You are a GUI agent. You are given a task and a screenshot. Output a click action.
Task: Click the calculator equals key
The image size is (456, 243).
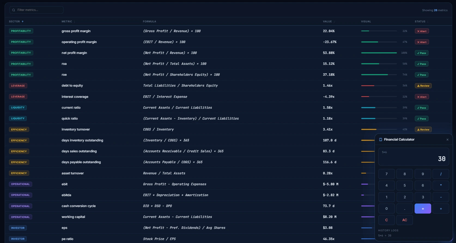[x=423, y=209]
